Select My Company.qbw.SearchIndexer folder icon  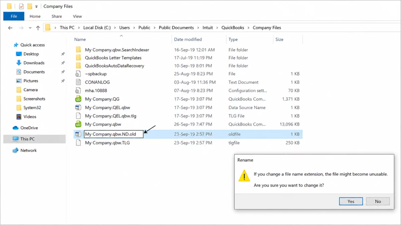[x=78, y=50]
